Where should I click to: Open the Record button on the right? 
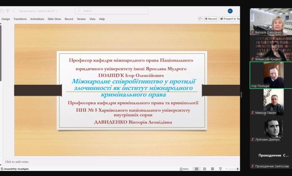point(211,19)
